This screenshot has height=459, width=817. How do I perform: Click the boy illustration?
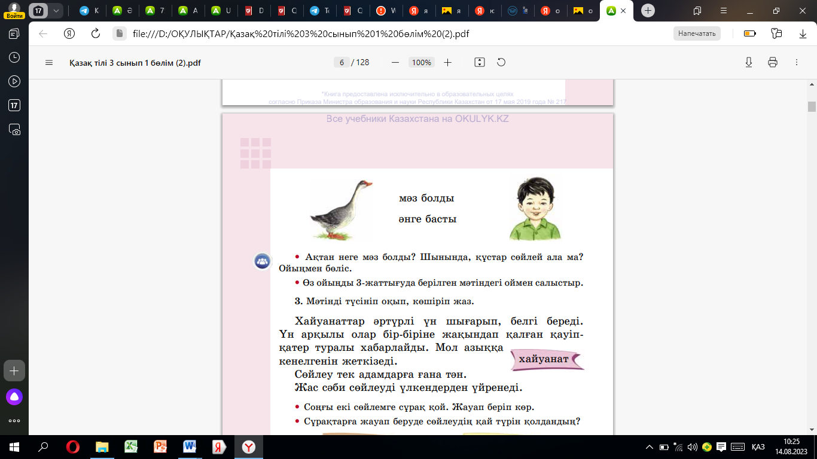(536, 208)
